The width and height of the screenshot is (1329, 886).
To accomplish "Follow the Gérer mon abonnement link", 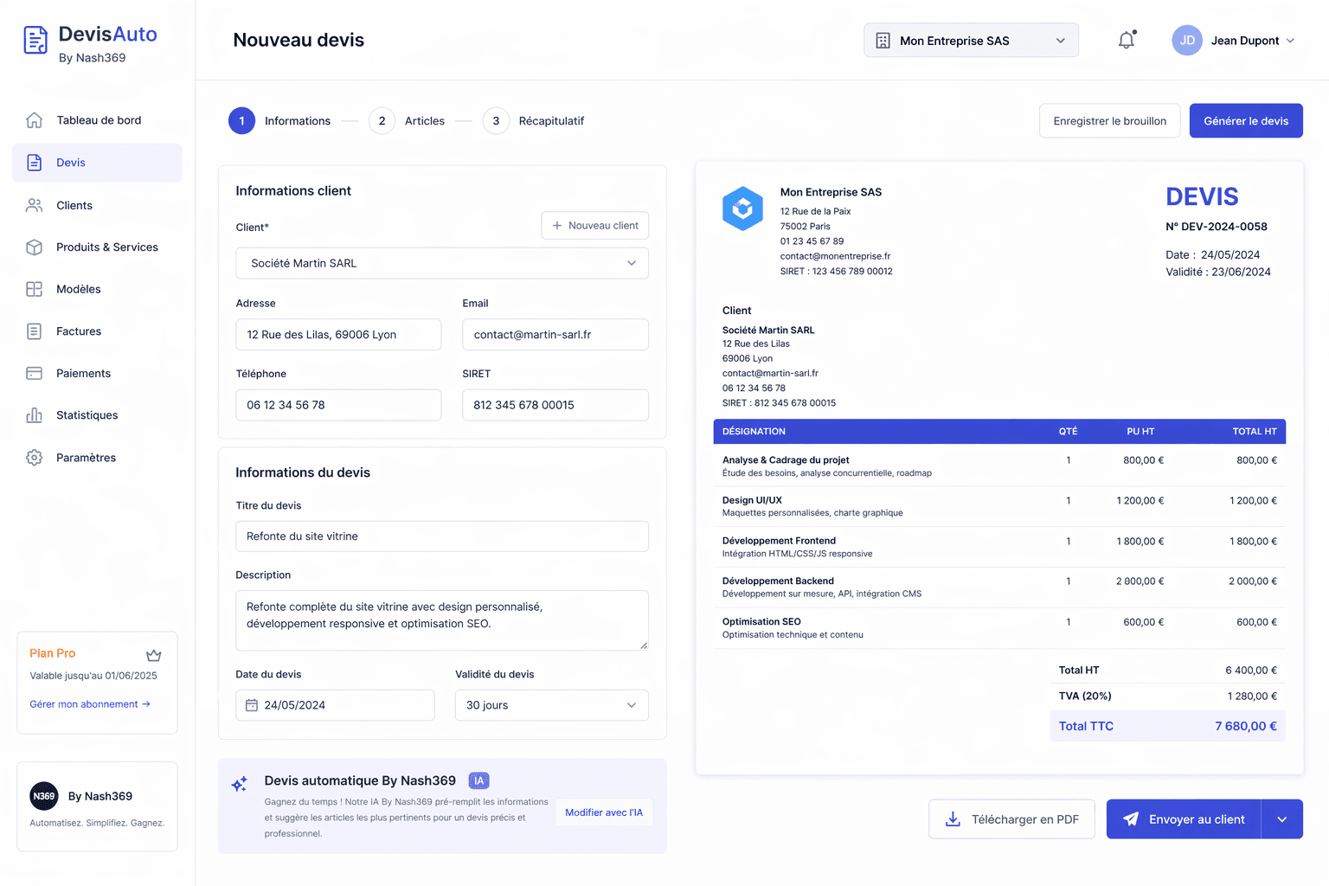I will tap(90, 704).
